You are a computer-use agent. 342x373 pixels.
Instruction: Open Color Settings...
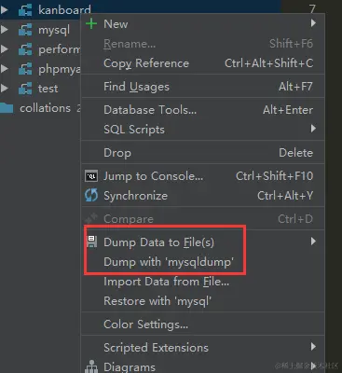click(x=203, y=325)
